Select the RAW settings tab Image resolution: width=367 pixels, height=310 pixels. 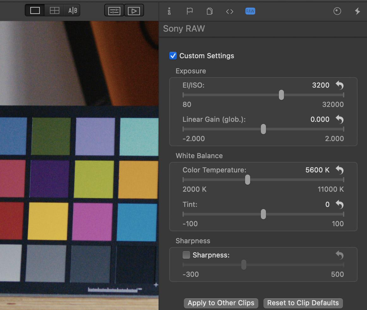[250, 11]
